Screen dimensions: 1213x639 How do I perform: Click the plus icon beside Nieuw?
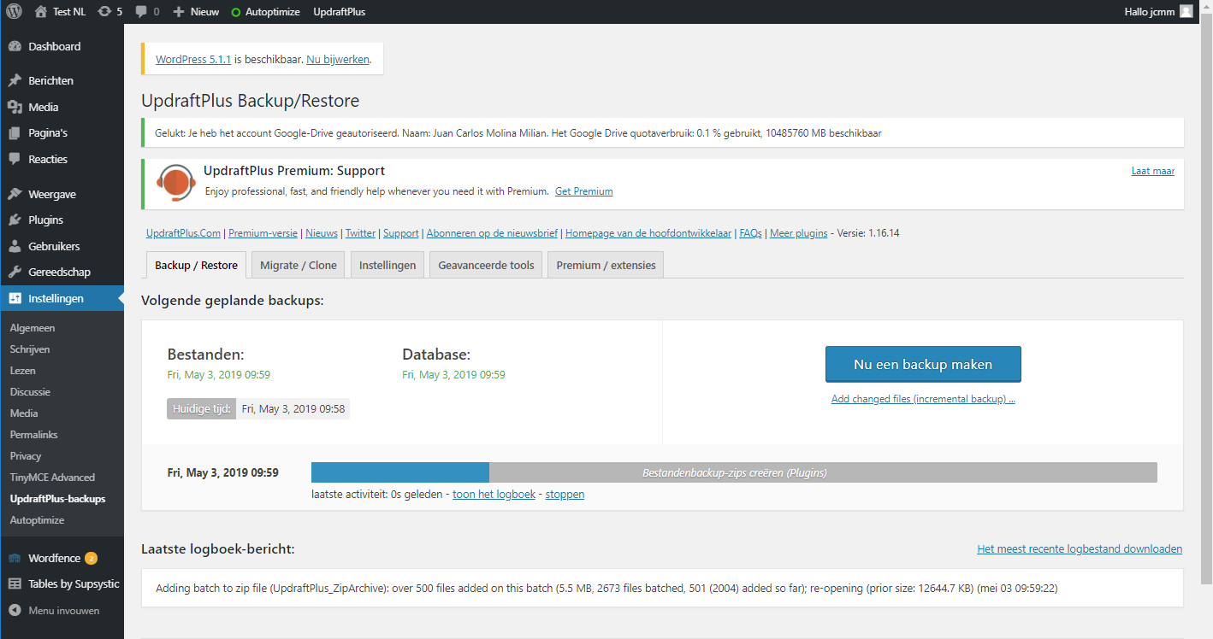pos(179,12)
